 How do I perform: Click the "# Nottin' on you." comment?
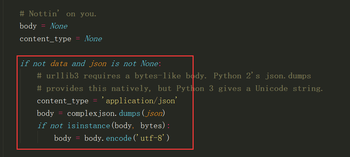point(58,14)
